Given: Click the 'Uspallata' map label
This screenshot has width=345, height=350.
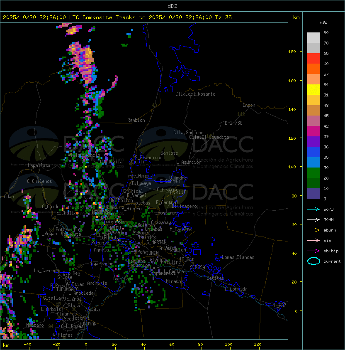Looking at the screenshot, I should 39,165.
